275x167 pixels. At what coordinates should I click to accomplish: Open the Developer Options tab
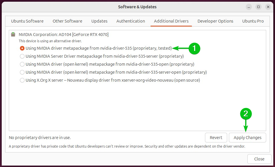[216, 21]
